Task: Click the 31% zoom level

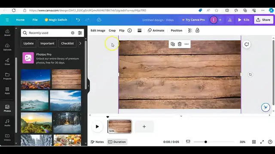Action: click(242, 142)
